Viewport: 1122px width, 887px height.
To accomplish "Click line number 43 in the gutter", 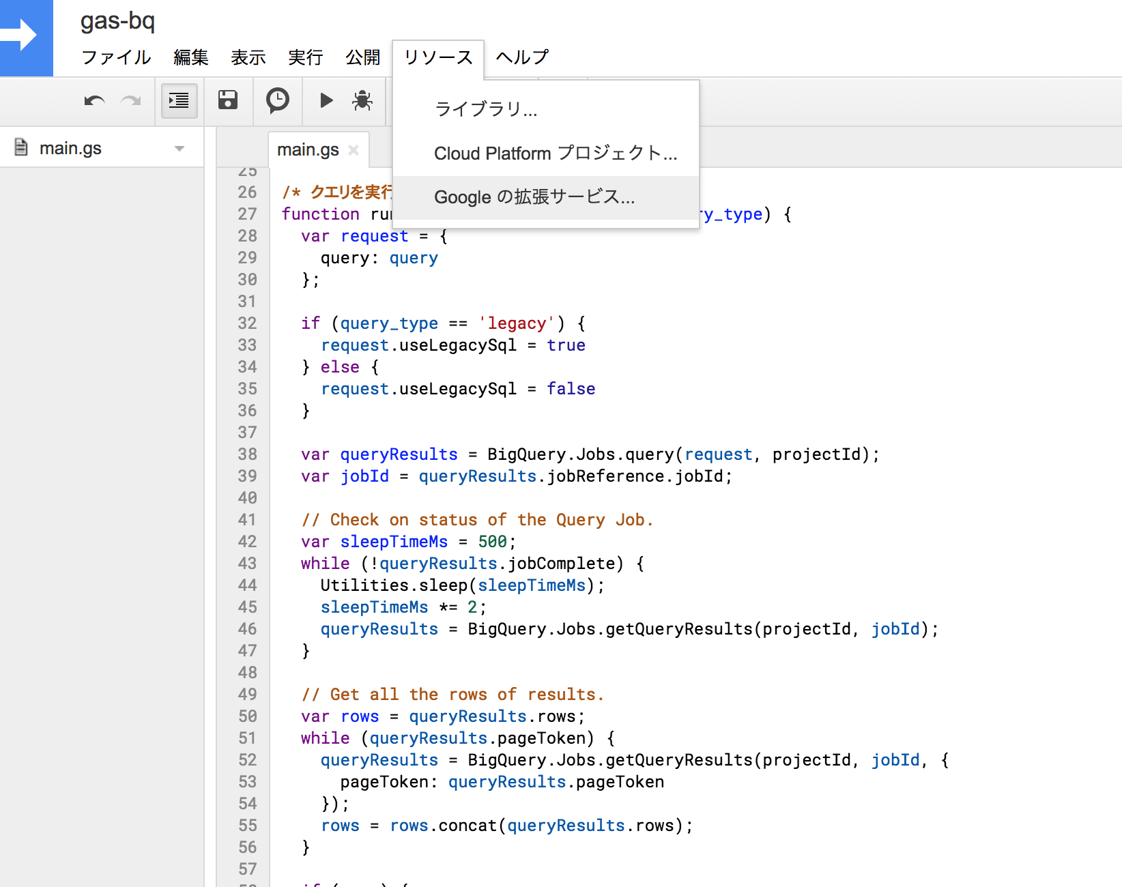I will [247, 564].
